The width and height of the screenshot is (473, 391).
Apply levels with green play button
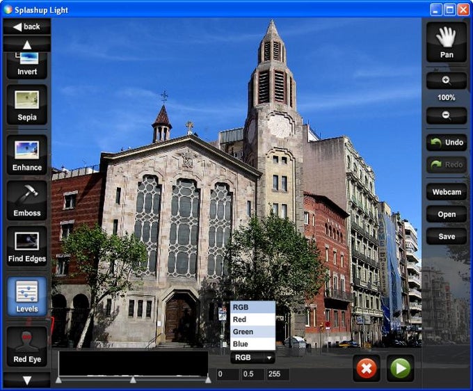(400, 368)
